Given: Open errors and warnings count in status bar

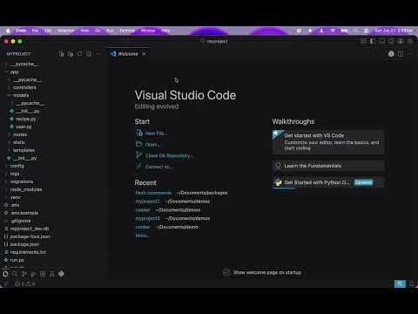Looking at the screenshot, I should 25,283.
